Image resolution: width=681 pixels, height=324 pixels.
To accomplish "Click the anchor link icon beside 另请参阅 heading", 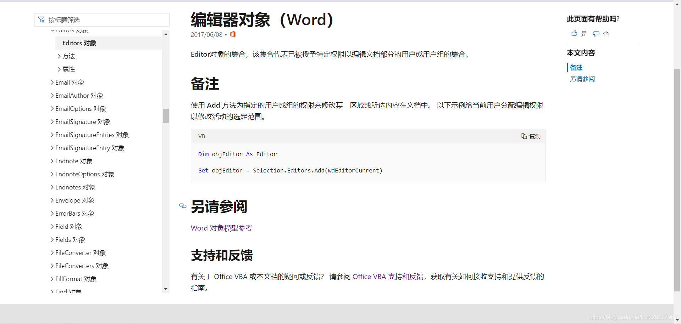I will coord(183,206).
